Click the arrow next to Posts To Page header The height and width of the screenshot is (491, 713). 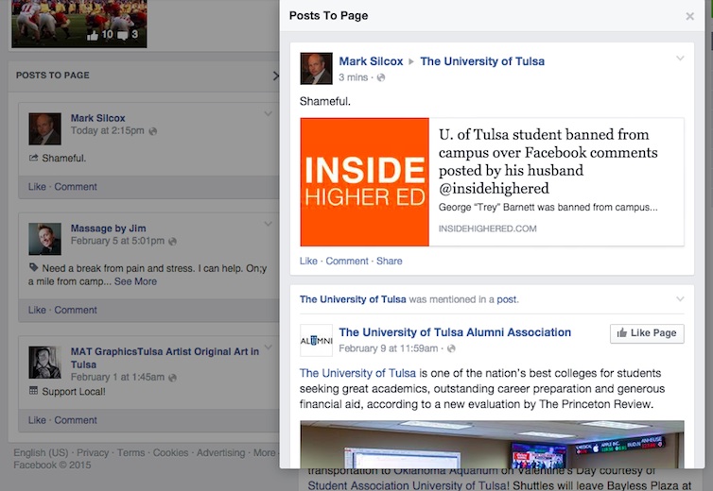click(x=275, y=76)
